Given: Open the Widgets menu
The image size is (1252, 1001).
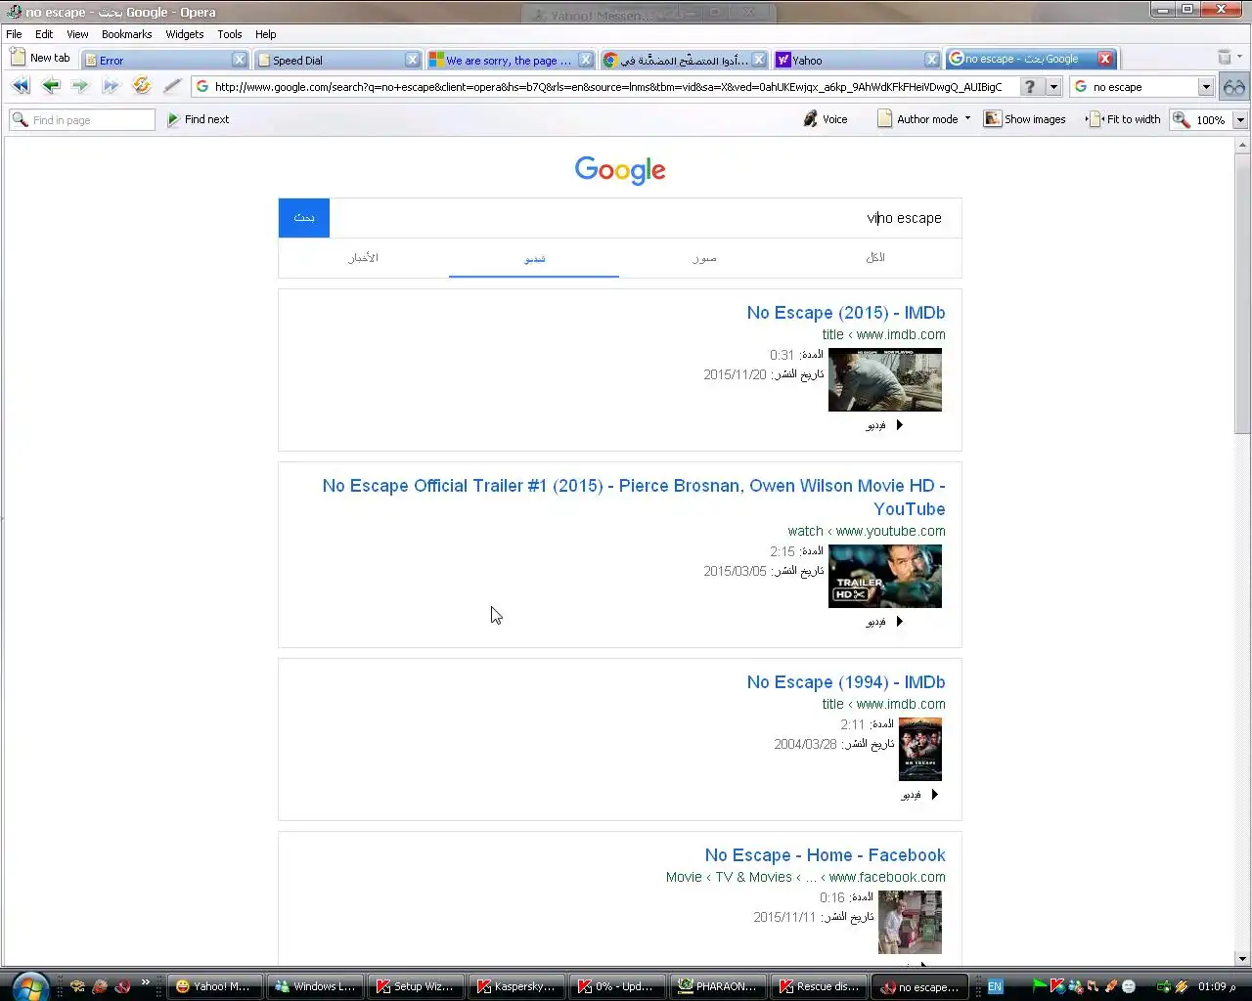Looking at the screenshot, I should pos(184,34).
